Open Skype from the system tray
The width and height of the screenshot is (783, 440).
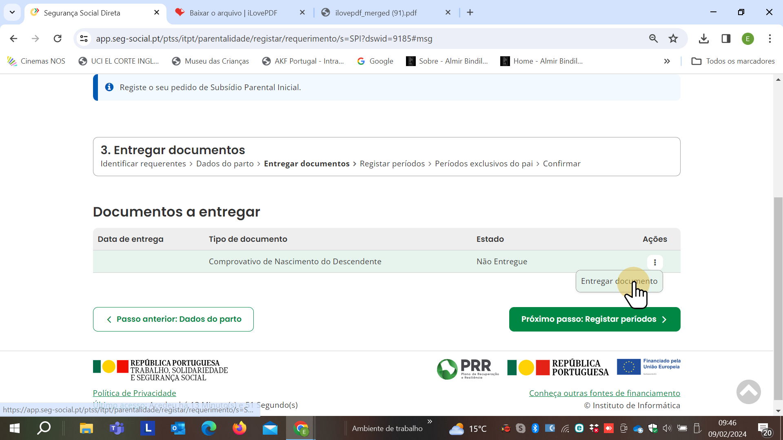520,428
